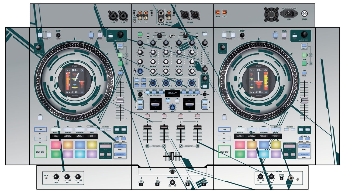
Task: Adjust the MIC 2 LEVEL knob
Action: pyautogui.click(x=56, y=177)
